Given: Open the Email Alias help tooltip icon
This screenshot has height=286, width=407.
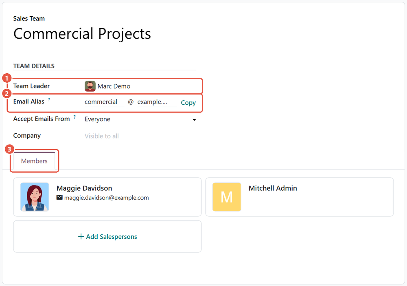Looking at the screenshot, I should [x=49, y=99].
